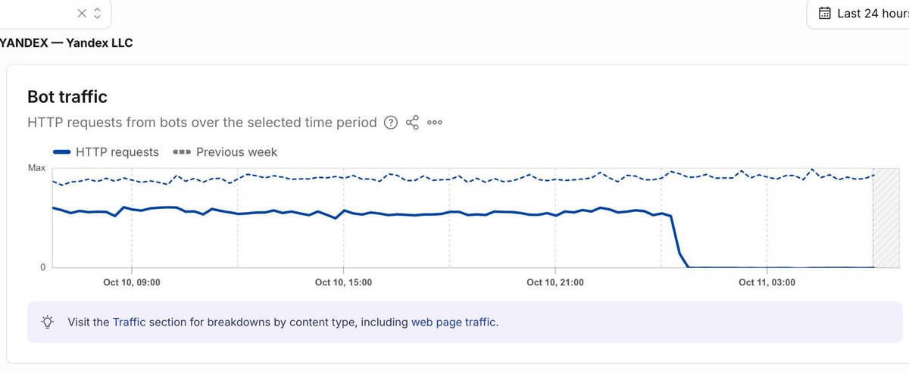Screen dimensions: 909x374
Task: Open the Traffic section link
Action: [x=129, y=322]
